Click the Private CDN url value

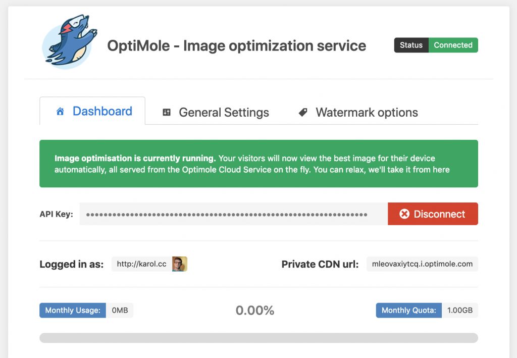[422, 264]
